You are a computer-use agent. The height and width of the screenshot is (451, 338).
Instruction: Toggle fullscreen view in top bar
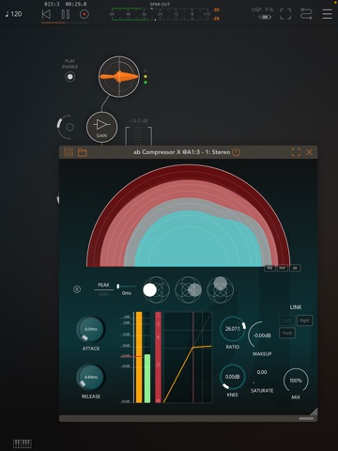(285, 14)
